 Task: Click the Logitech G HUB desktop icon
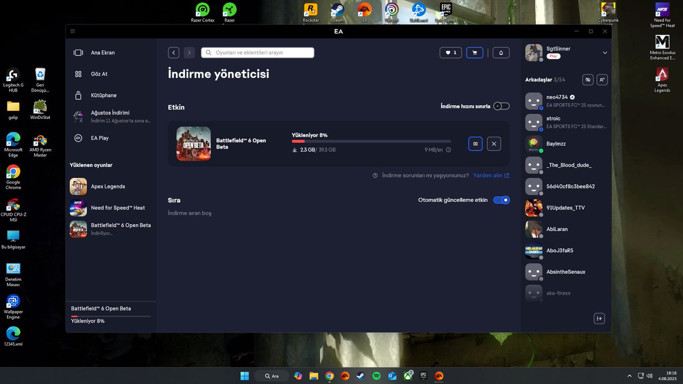pyautogui.click(x=13, y=80)
